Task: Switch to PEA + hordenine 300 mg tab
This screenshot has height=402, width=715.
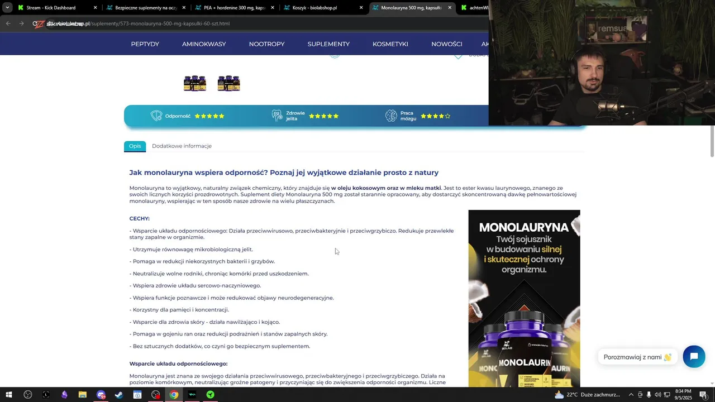Action: click(x=233, y=8)
